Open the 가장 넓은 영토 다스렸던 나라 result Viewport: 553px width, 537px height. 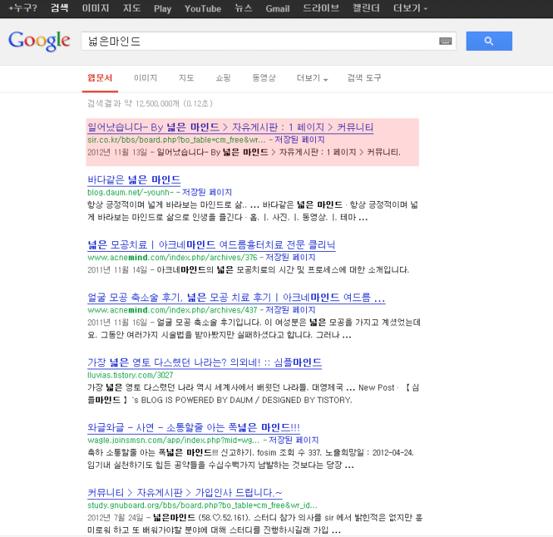click(x=205, y=363)
